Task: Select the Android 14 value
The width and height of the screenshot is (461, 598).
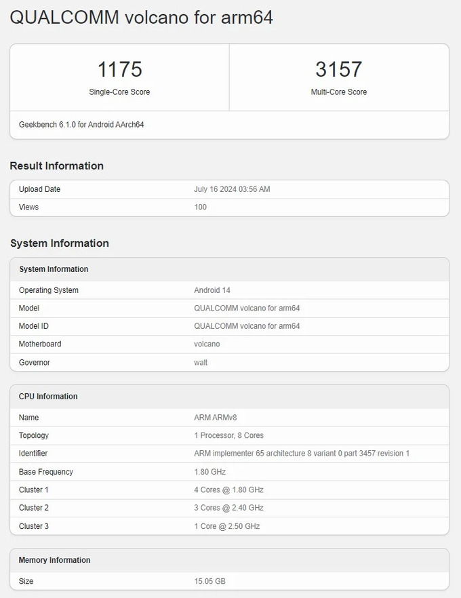Action: click(212, 290)
